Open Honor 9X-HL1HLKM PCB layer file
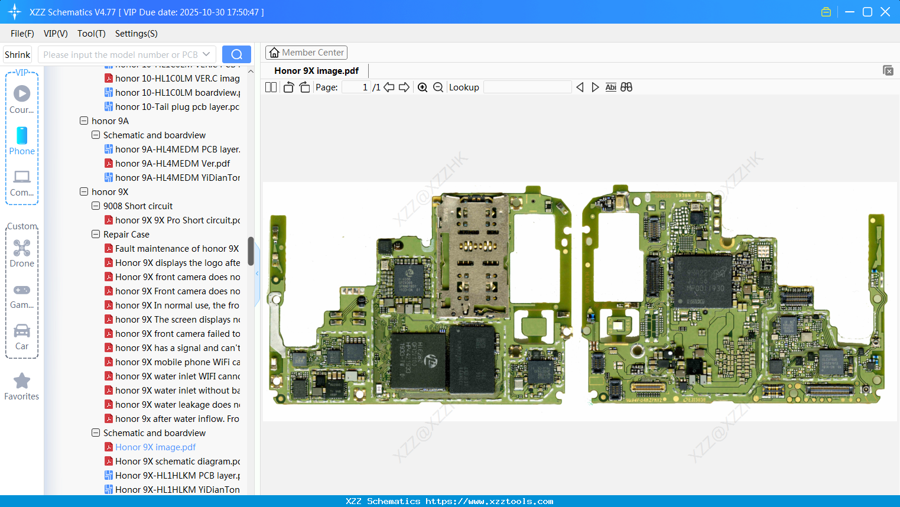The width and height of the screenshot is (900, 507). click(x=172, y=476)
